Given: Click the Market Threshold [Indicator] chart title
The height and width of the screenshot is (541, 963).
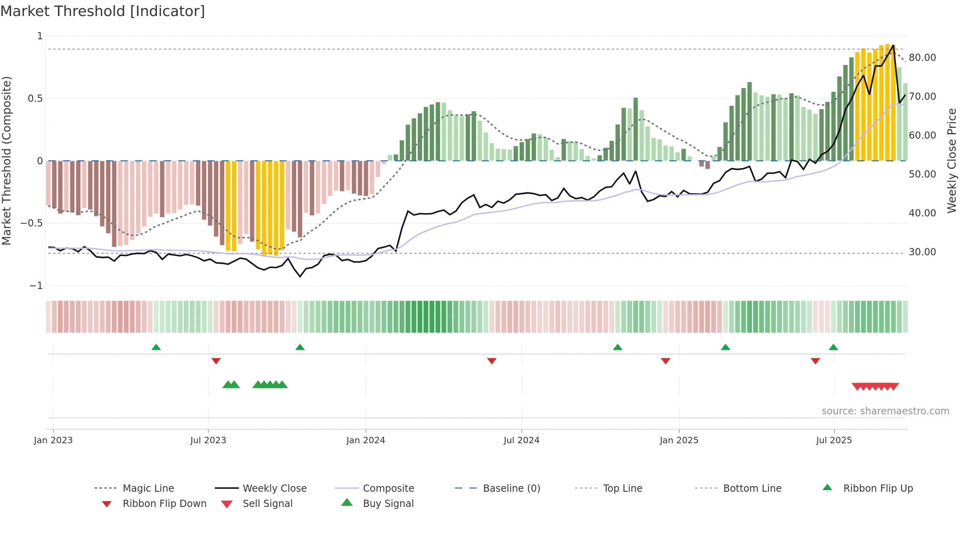Looking at the screenshot, I should pos(103,11).
